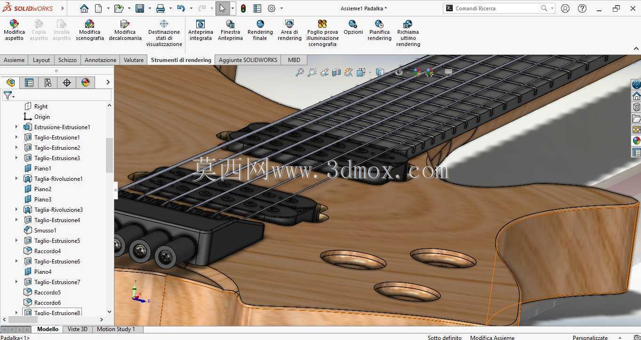This screenshot has height=340, width=641.
Task: Open the Help question mark icon
Action: [x=582, y=8]
